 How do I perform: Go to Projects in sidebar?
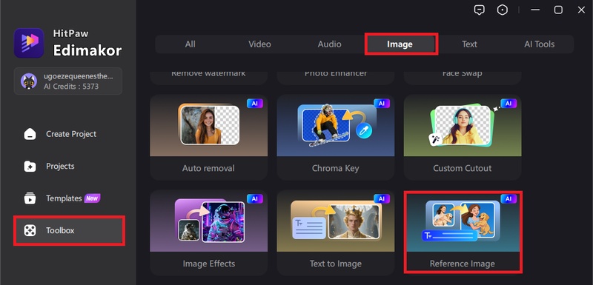coord(68,166)
